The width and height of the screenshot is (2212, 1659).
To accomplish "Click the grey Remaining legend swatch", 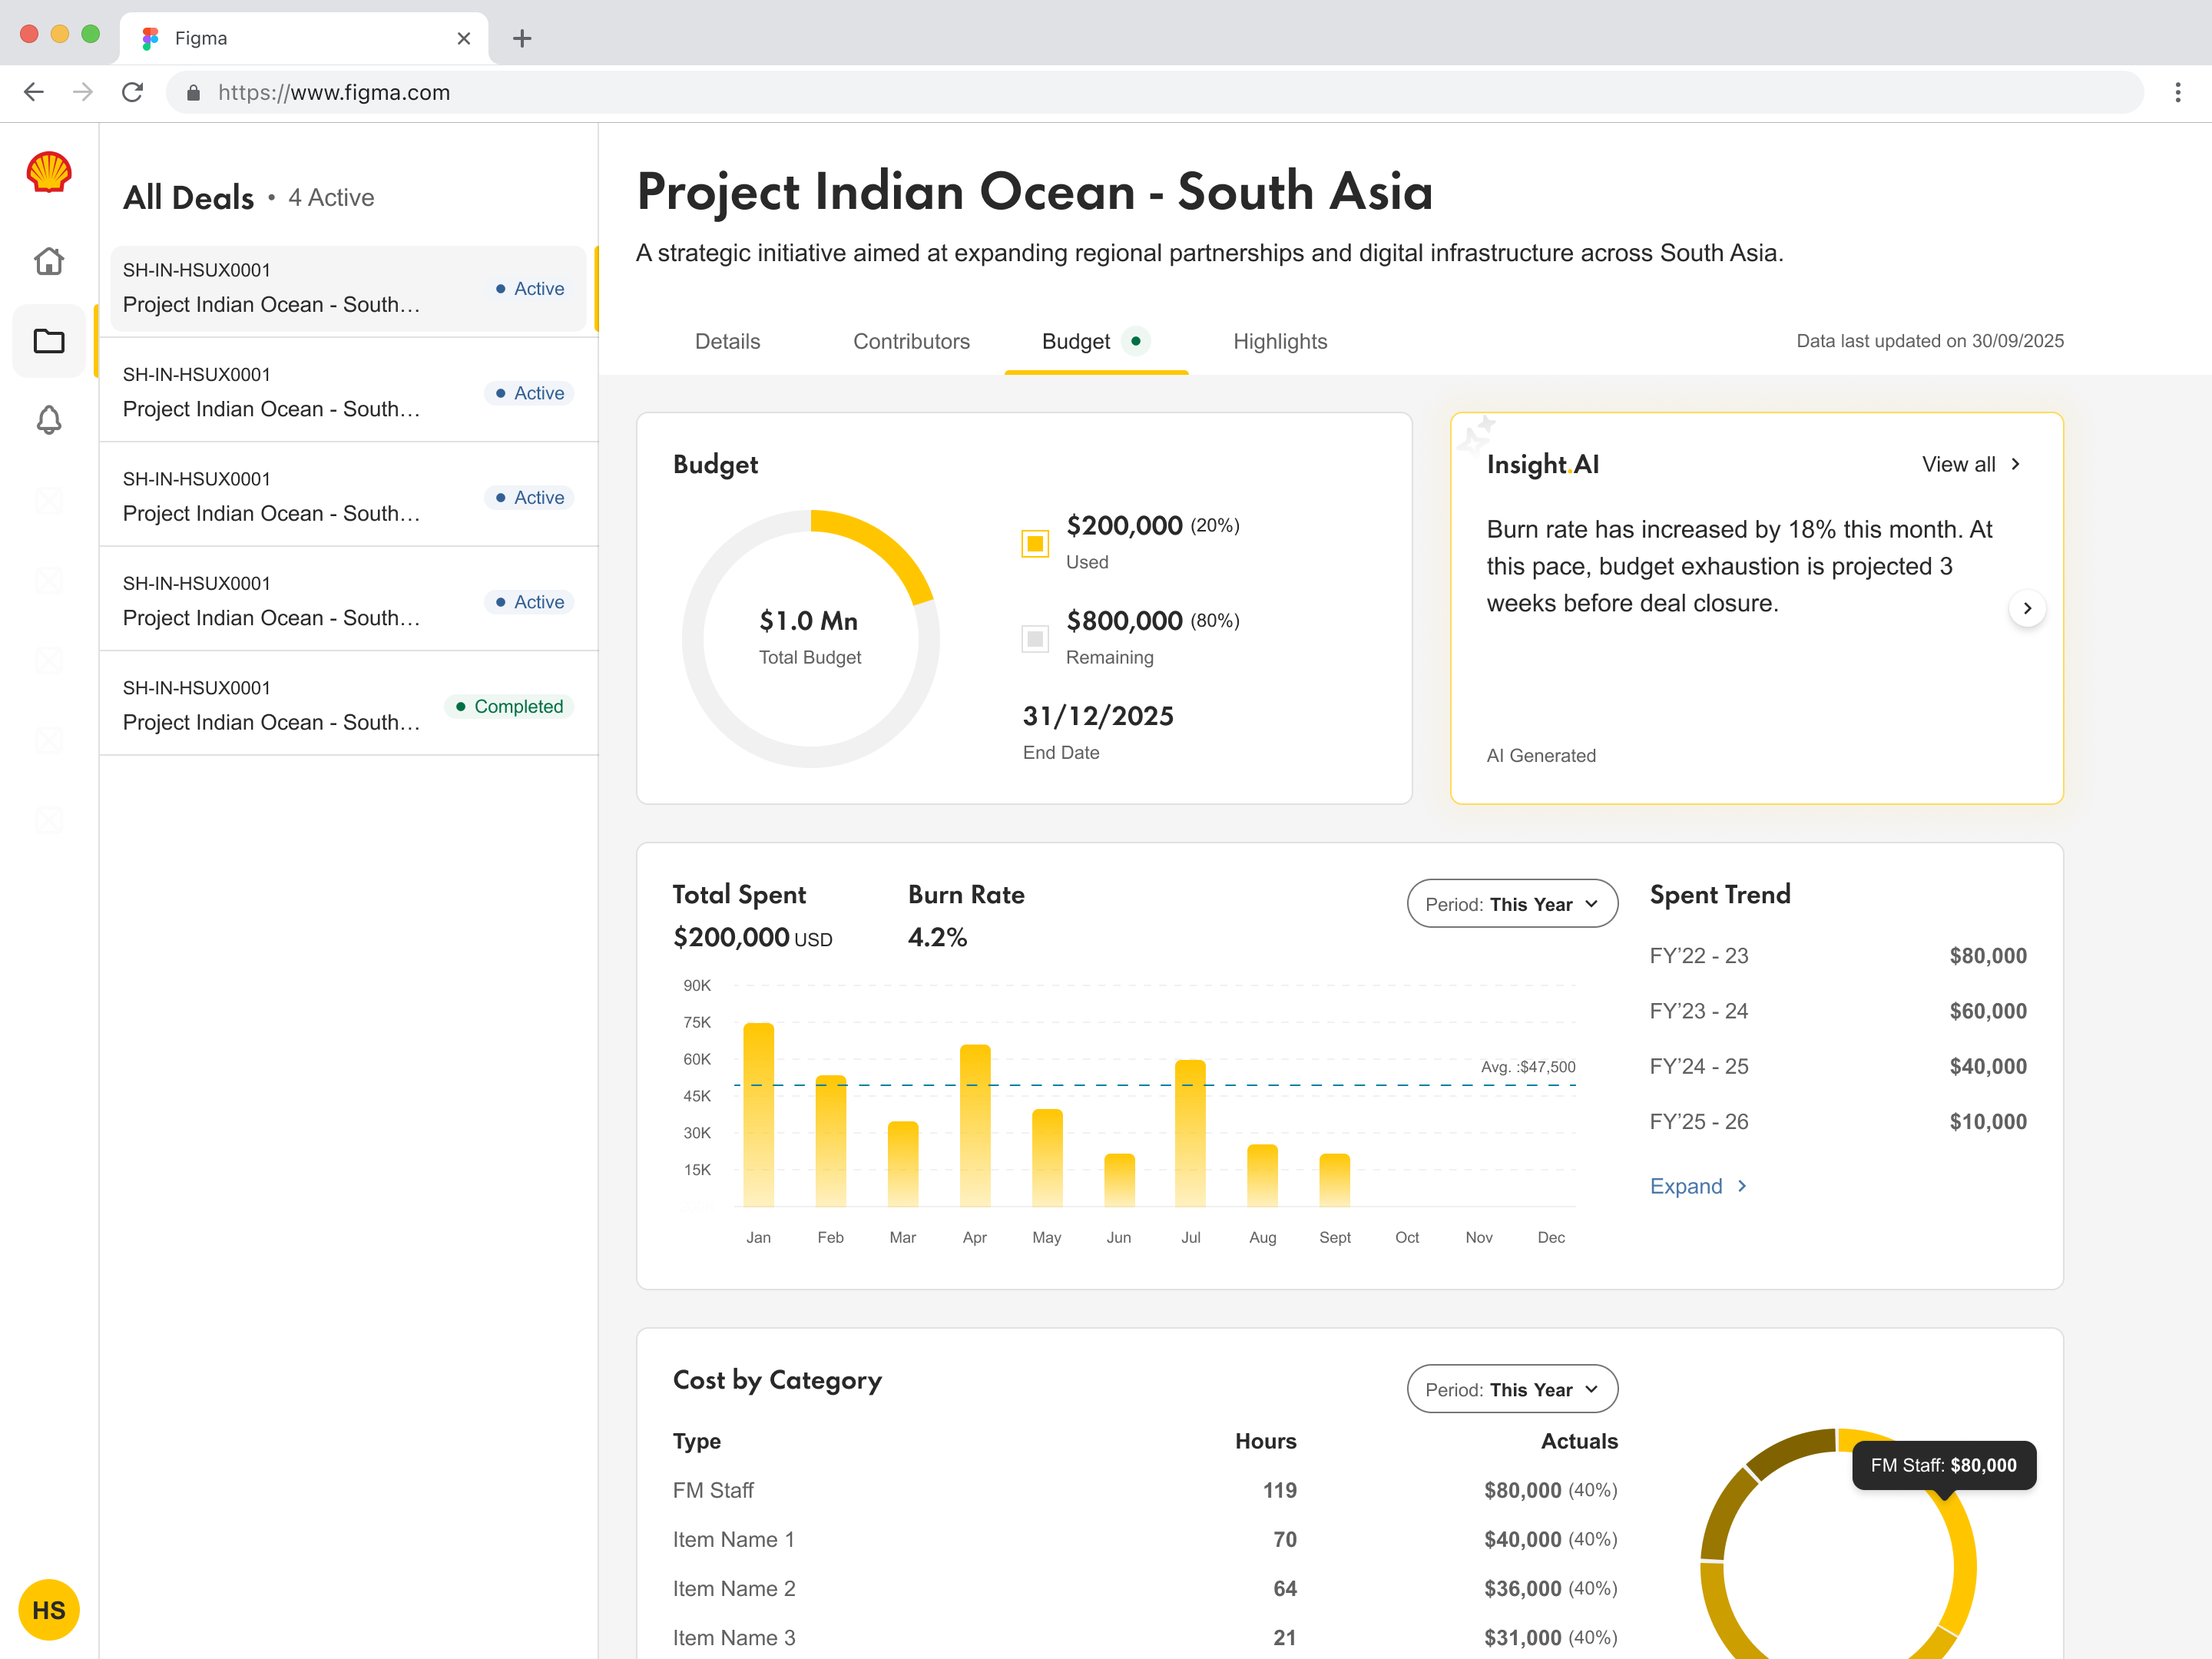I will [x=1035, y=638].
